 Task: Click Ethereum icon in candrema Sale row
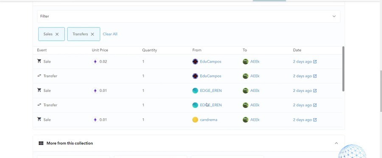[95, 120]
